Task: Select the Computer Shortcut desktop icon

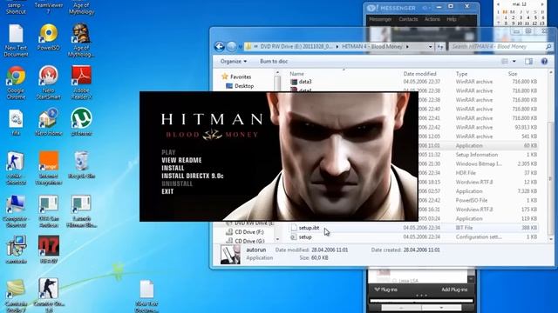Action: [x=16, y=211]
